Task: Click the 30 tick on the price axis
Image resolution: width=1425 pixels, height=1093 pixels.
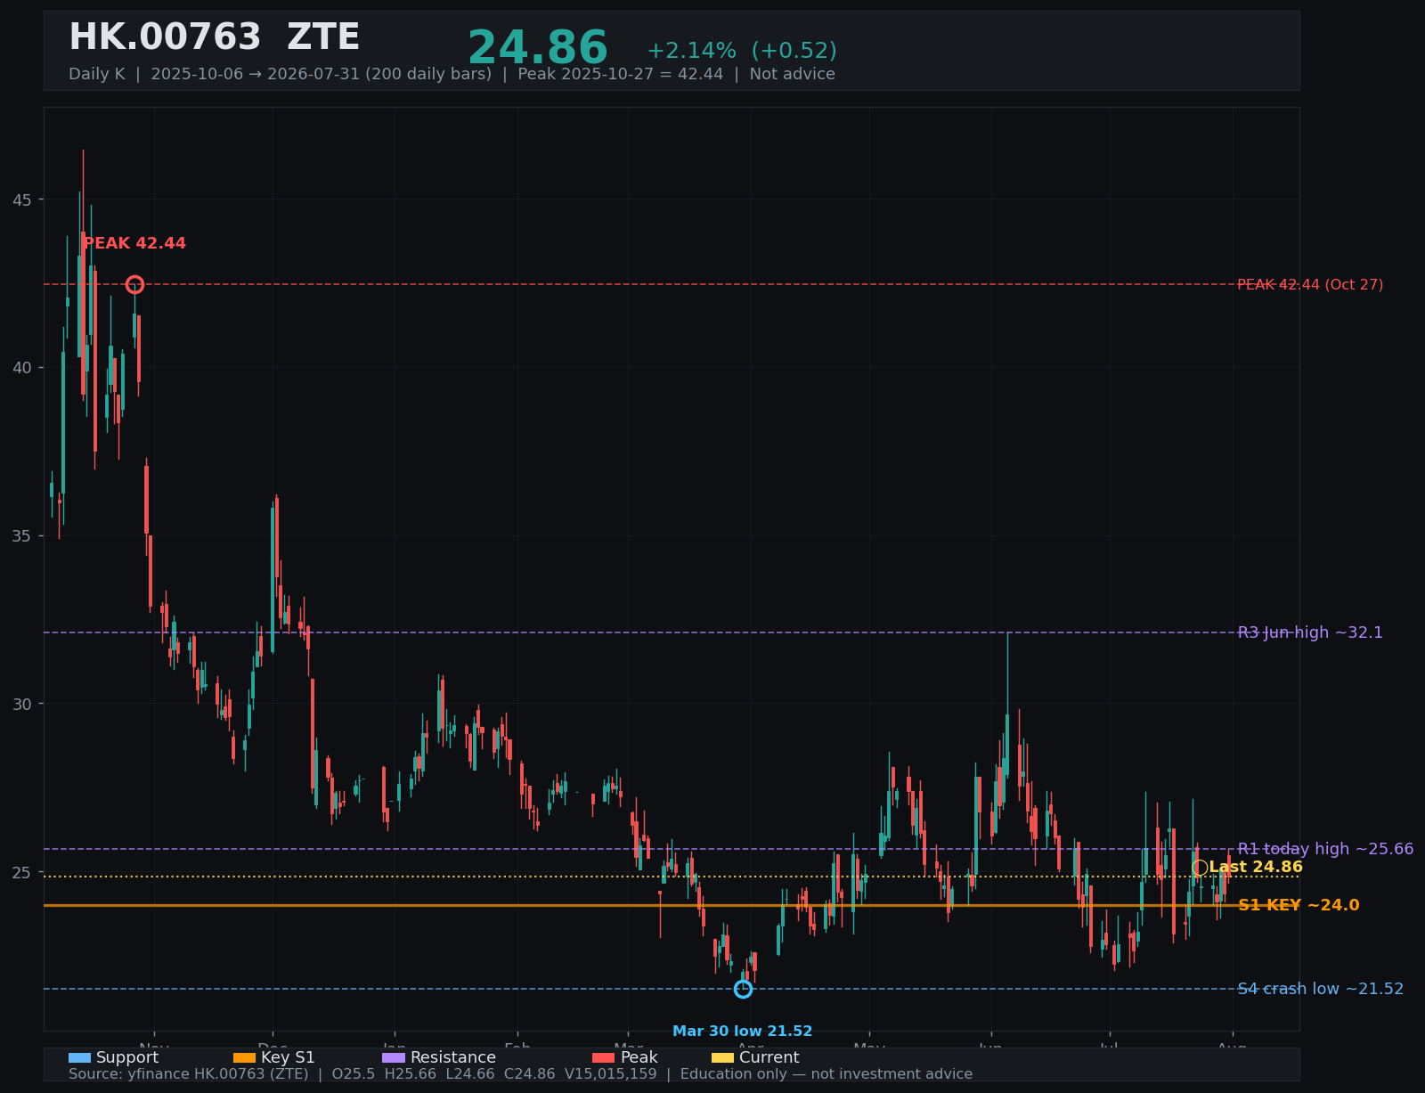Action: (22, 704)
